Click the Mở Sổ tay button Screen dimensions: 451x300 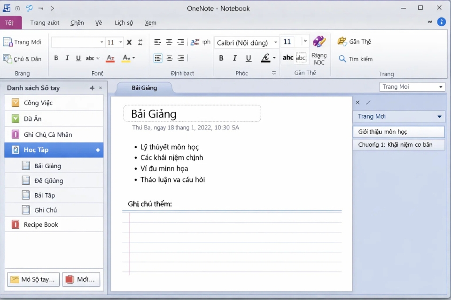pyautogui.click(x=33, y=279)
